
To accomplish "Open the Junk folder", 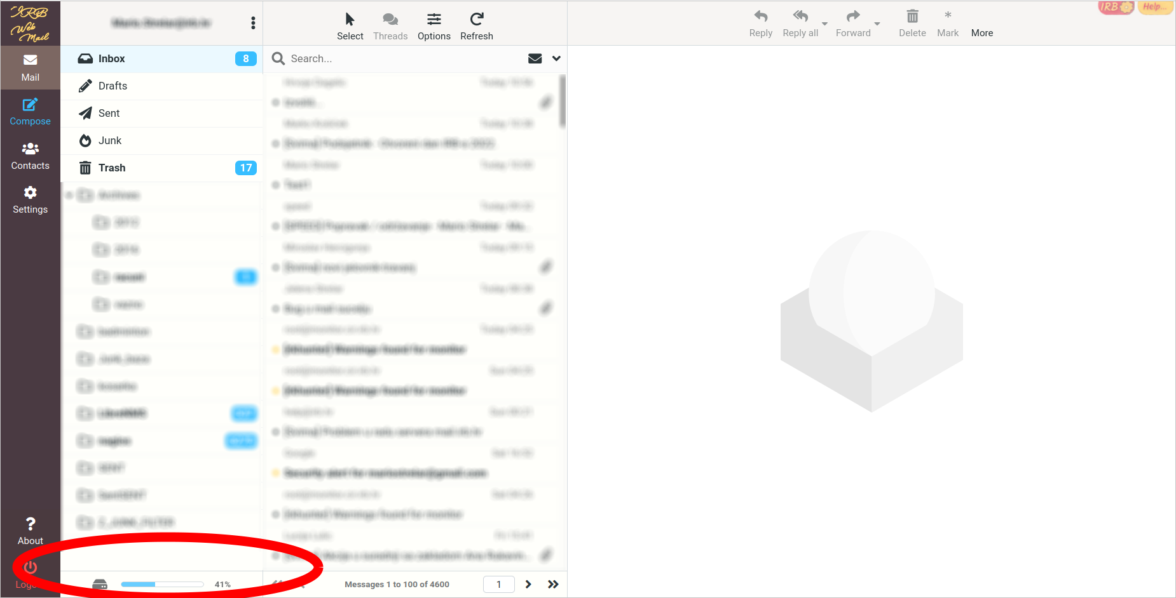I will tap(109, 140).
